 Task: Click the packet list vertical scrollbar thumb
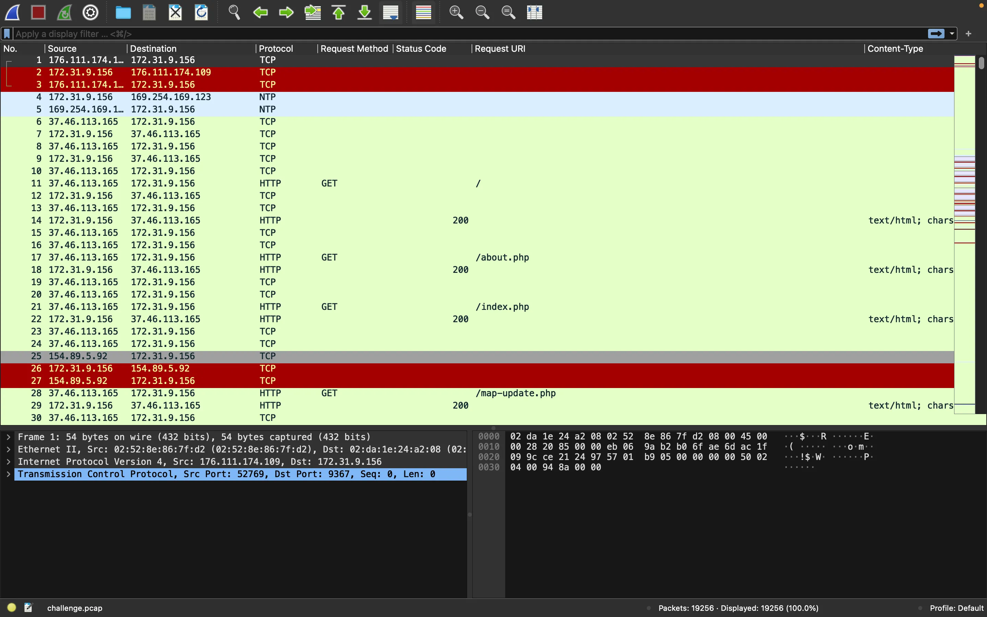(981, 63)
